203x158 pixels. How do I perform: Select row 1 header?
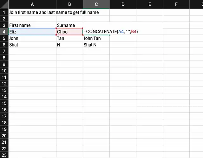(4, 12)
